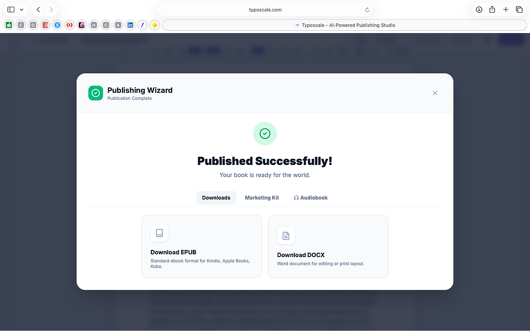Open the red letter a pinned tab

[x=45, y=25]
